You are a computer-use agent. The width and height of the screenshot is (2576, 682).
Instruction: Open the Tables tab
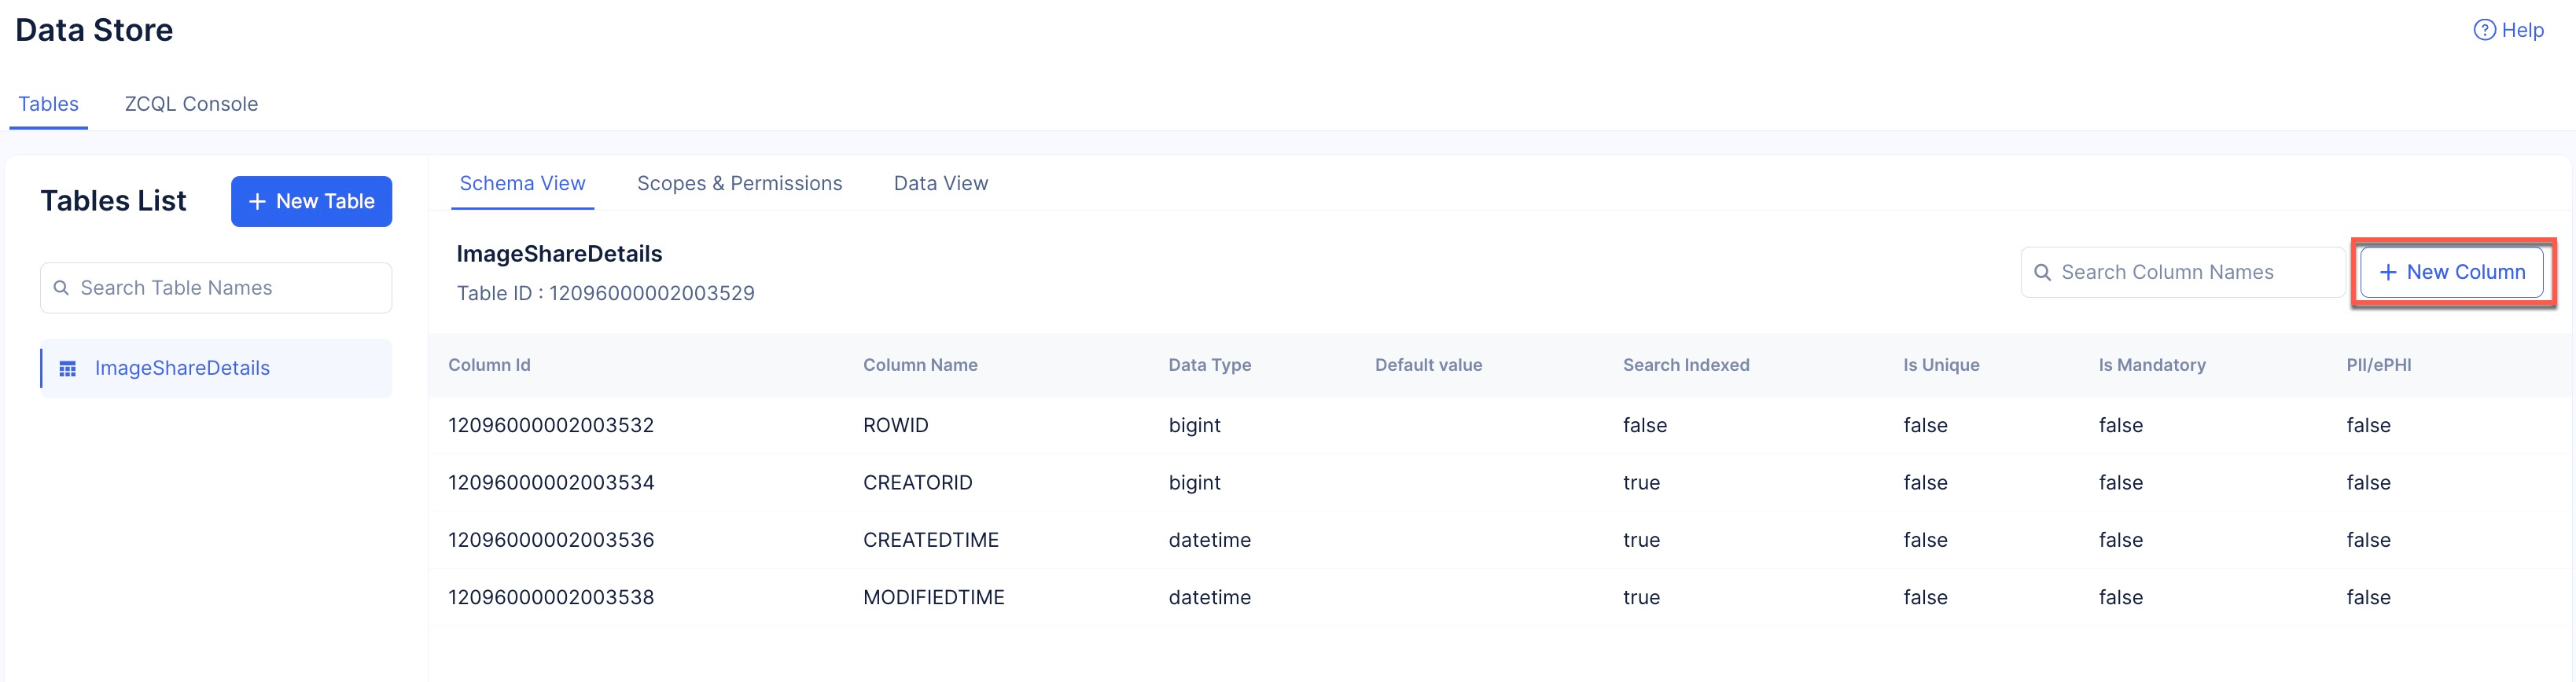coord(48,104)
